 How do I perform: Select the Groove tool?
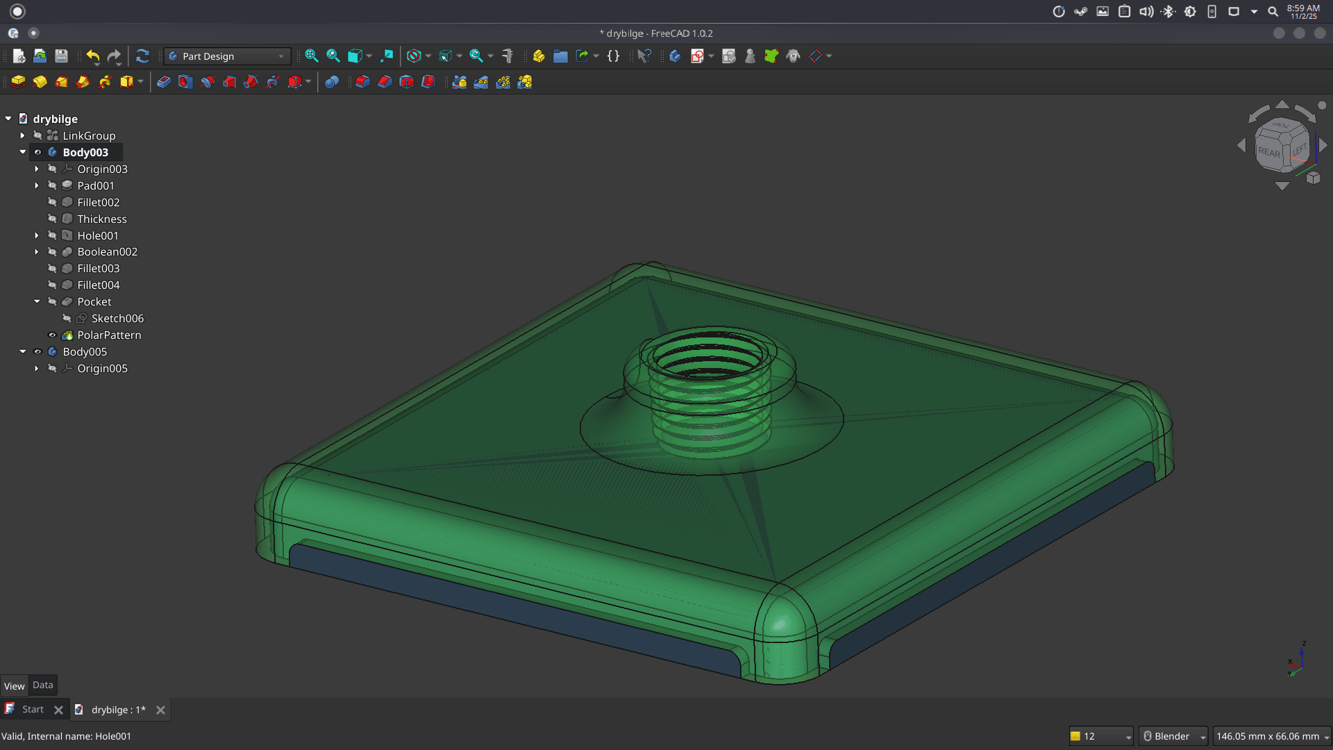[208, 82]
